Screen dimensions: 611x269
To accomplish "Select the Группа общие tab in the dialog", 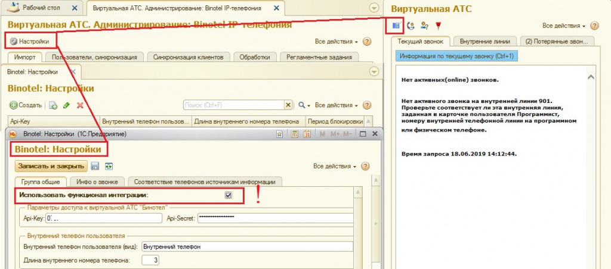I will point(41,182).
